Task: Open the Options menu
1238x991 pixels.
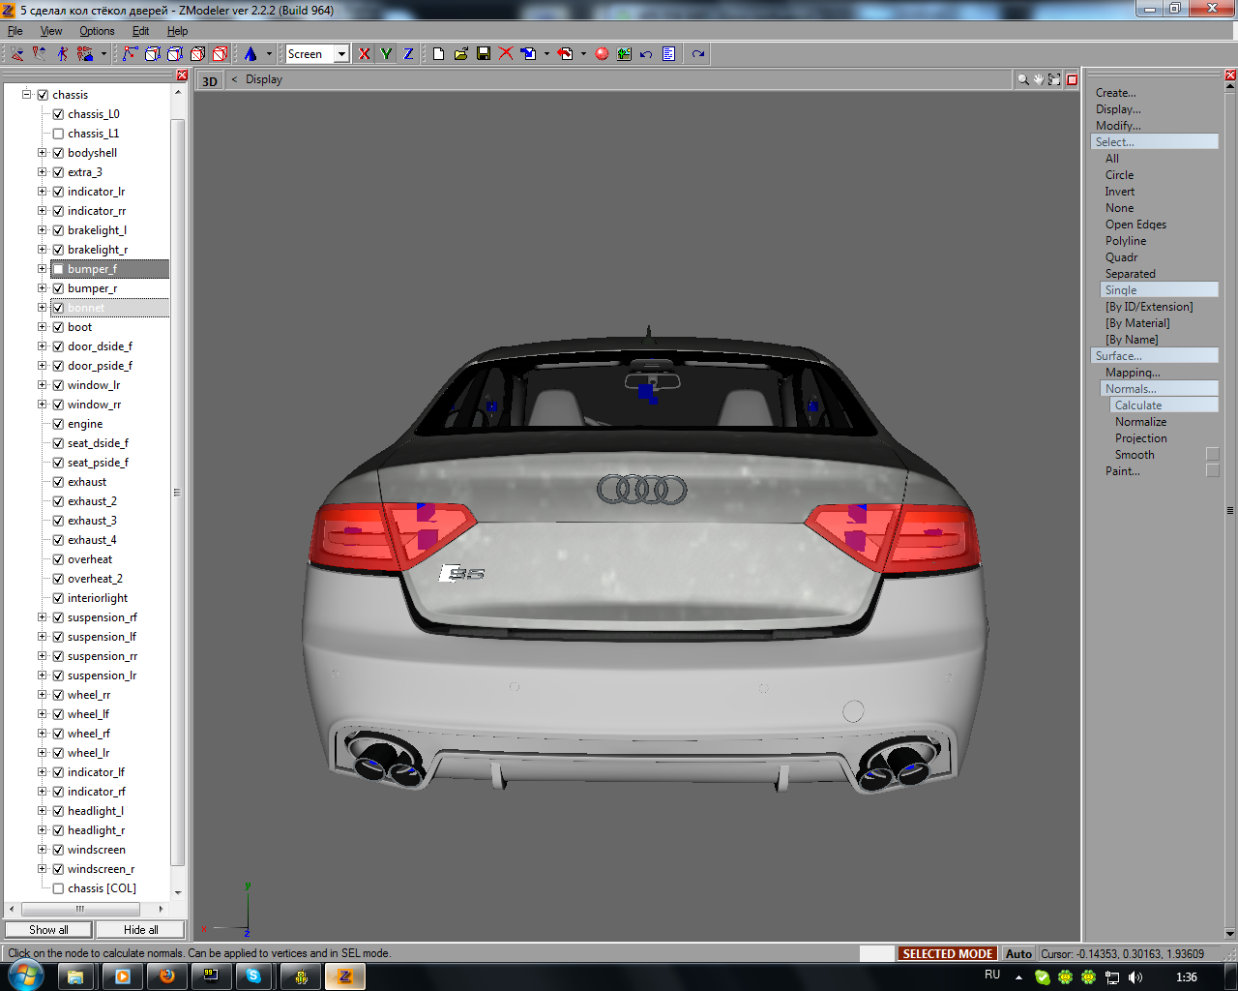Action: (x=97, y=31)
